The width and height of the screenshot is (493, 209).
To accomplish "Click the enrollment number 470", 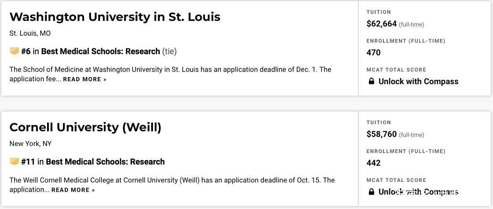I will tap(373, 52).
